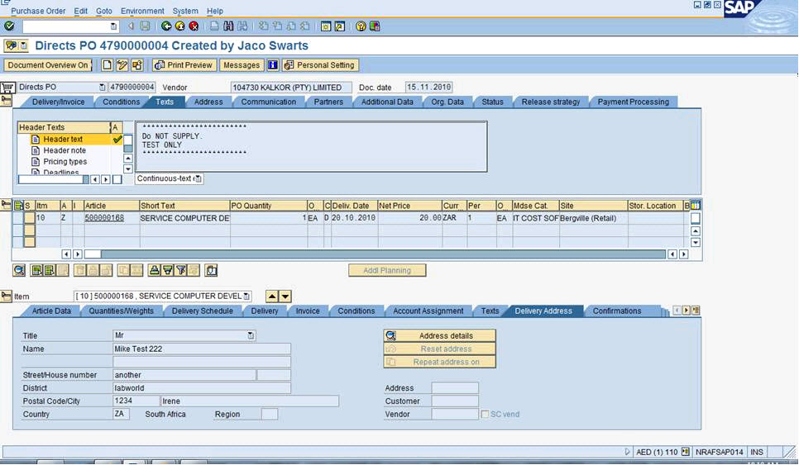This screenshot has height=465, width=799.
Task: Open article link 500000168
Action: click(104, 218)
